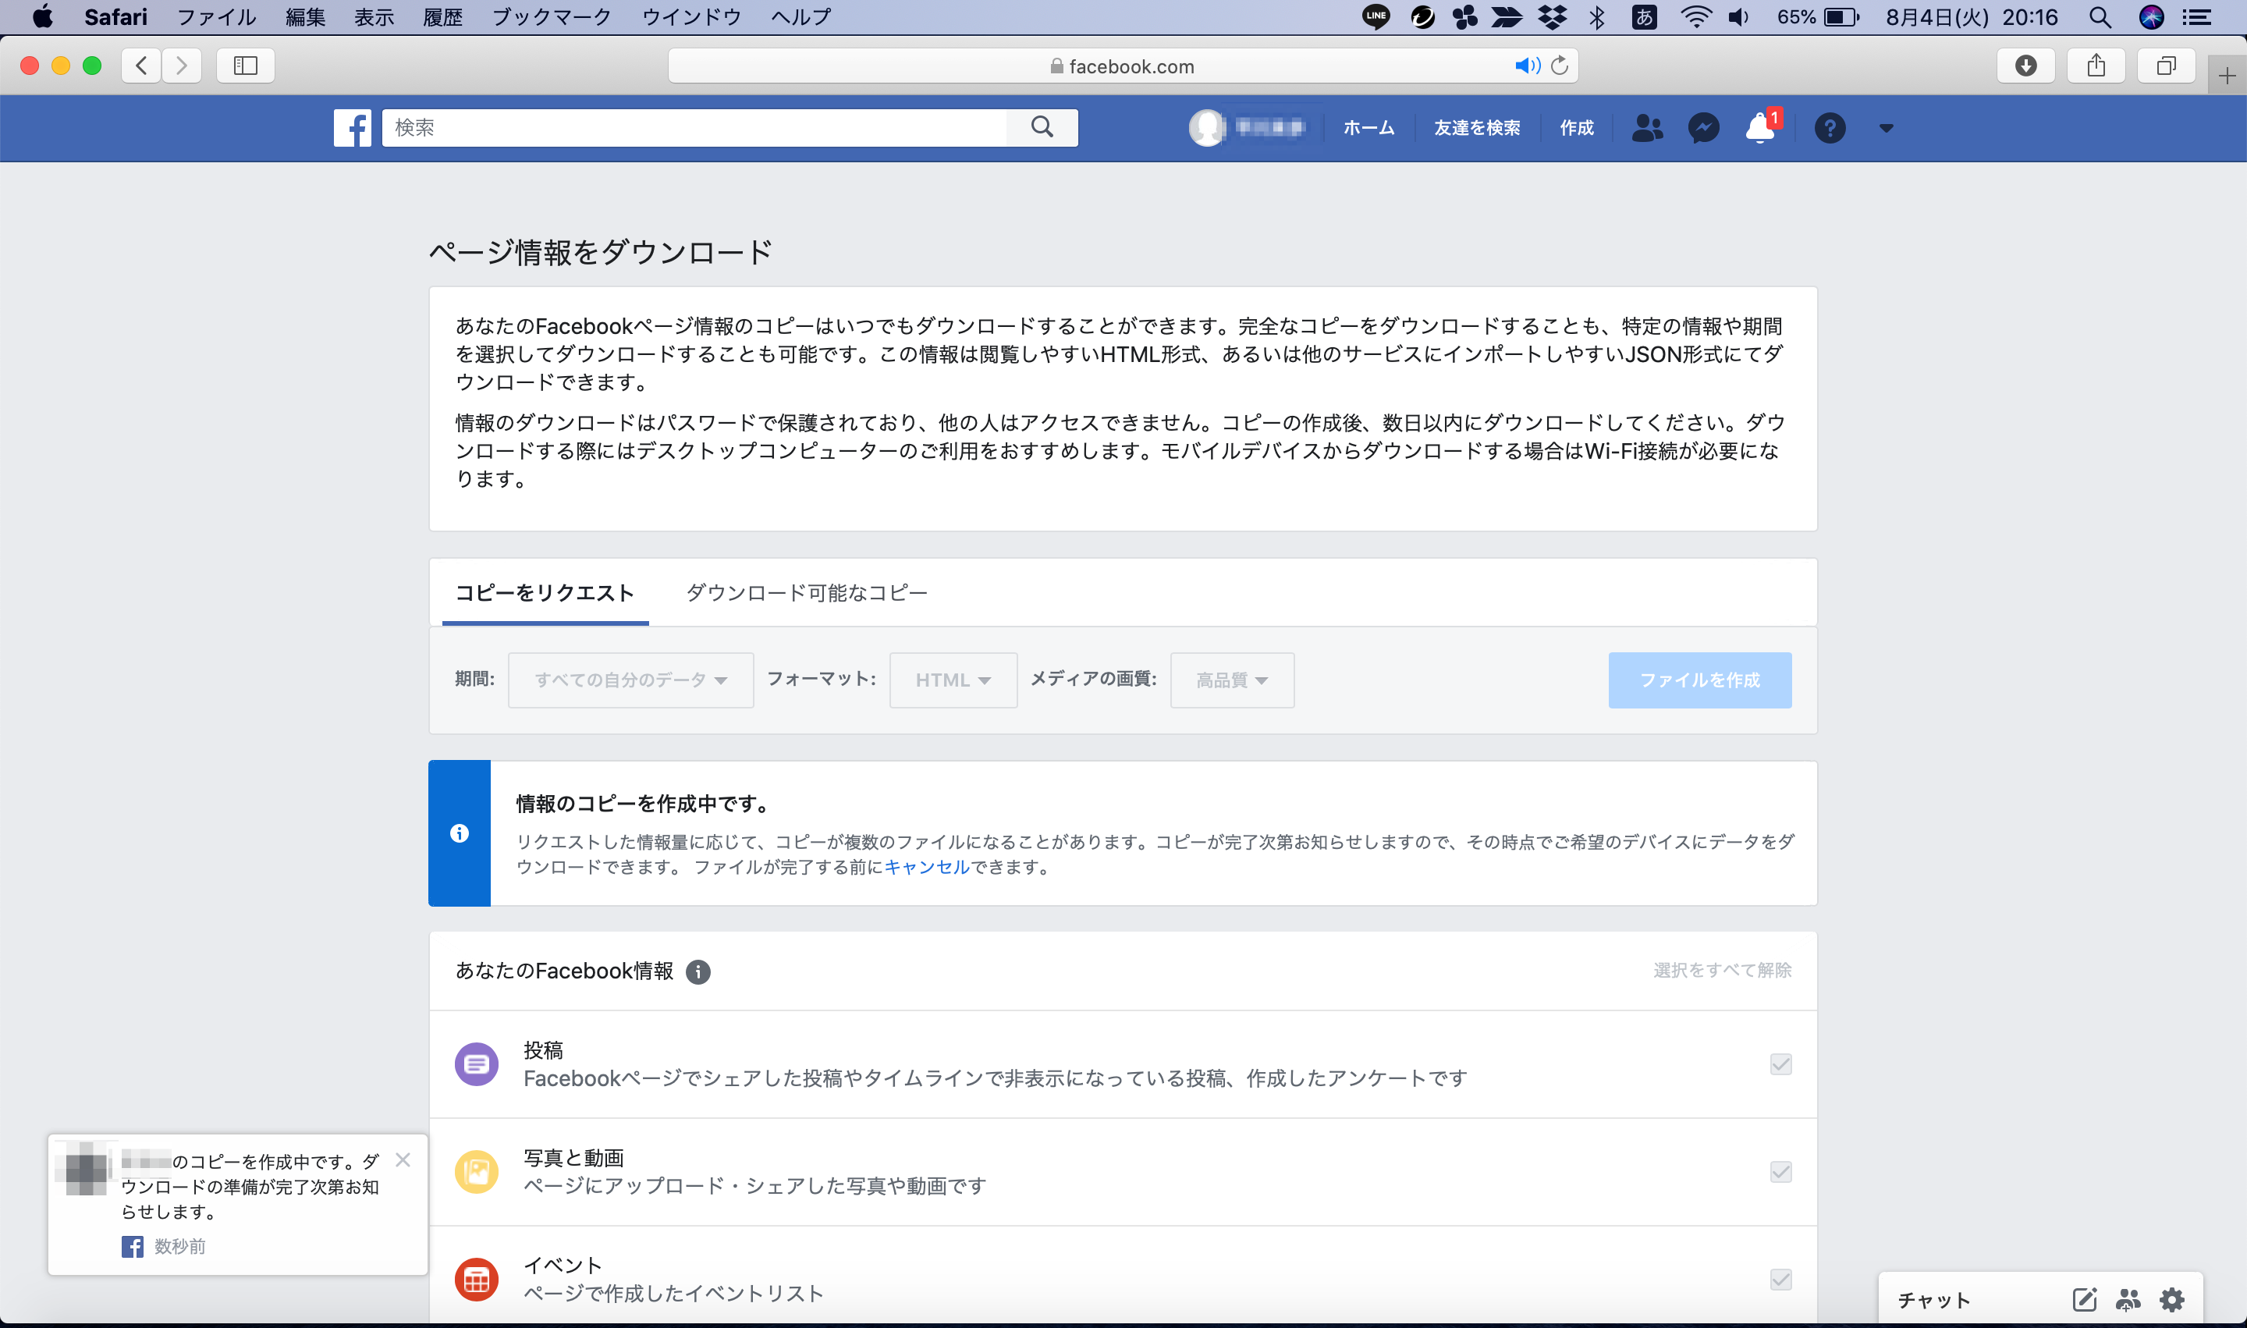Open the フォーマット HTML dropdown

(x=953, y=680)
